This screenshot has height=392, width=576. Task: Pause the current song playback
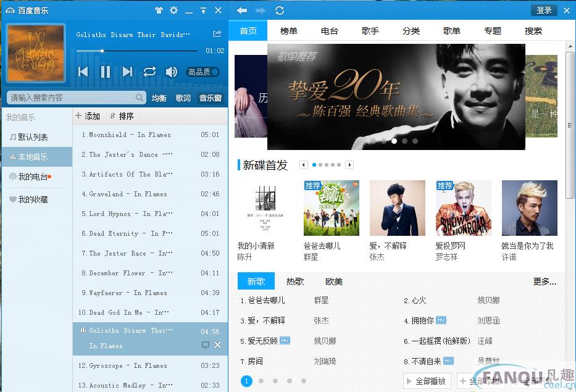106,72
